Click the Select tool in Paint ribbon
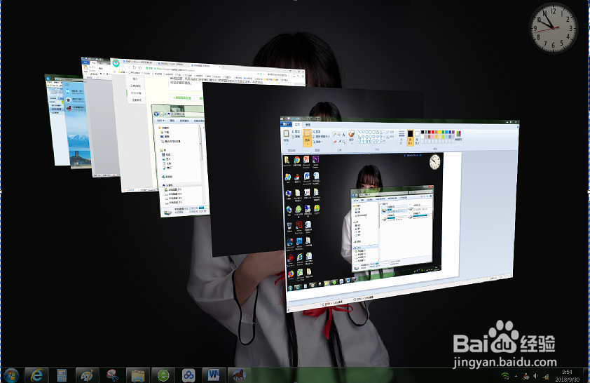This screenshot has height=383, width=590. tap(307, 137)
